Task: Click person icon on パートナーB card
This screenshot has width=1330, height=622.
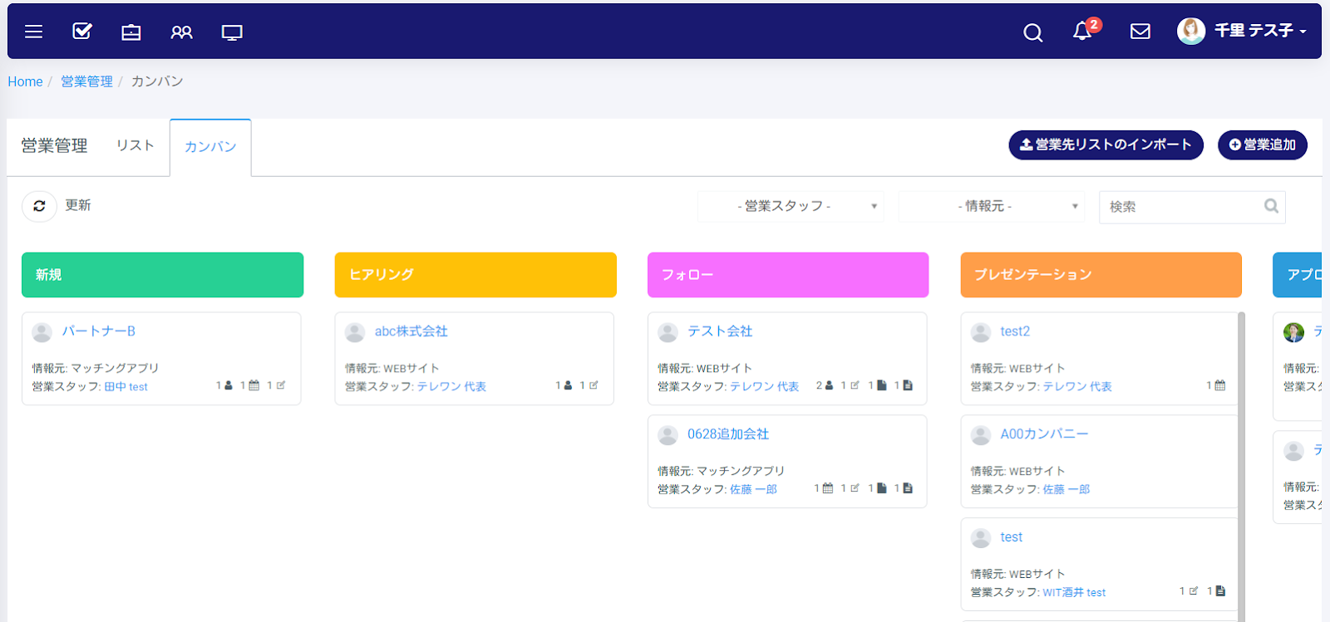Action: tap(229, 385)
